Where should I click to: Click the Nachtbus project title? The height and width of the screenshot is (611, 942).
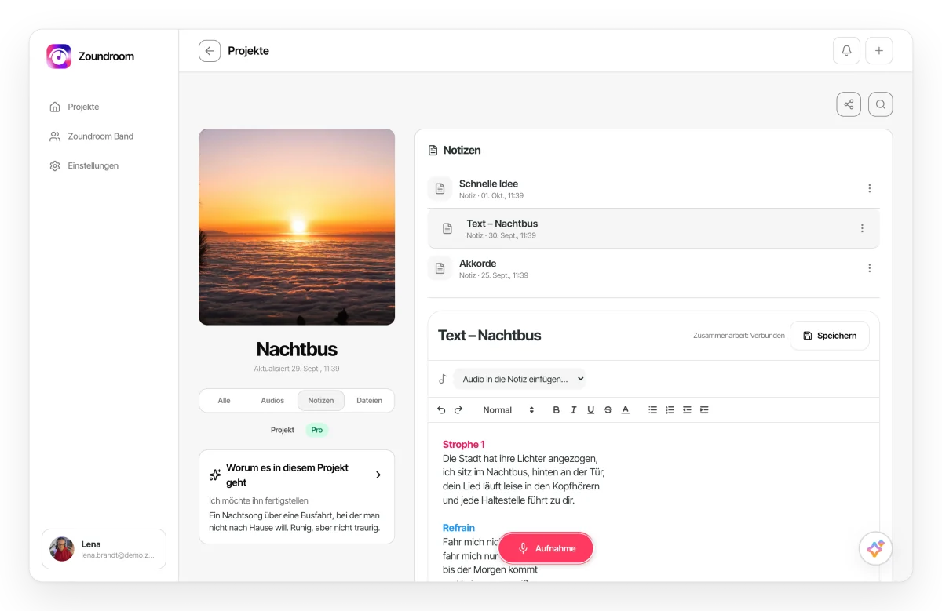(297, 349)
